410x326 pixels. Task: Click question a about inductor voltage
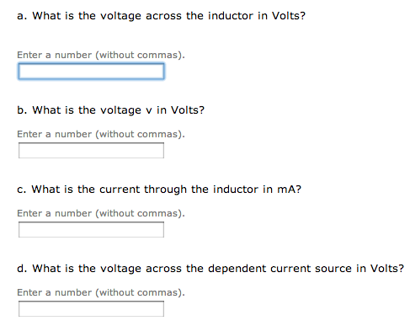click(x=161, y=16)
